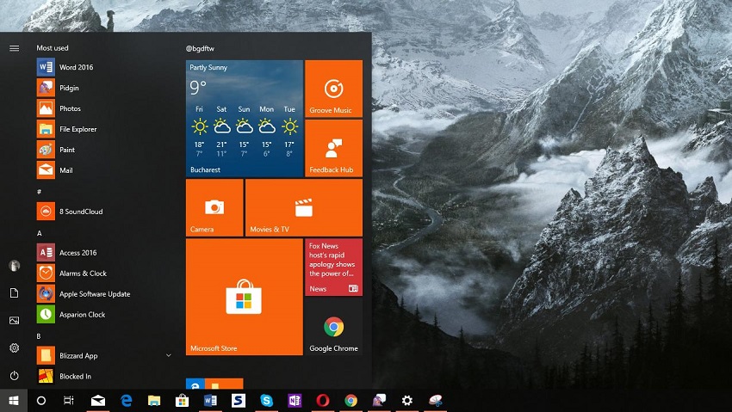Expand the Start menu hamburger navigation
732x412 pixels.
[14, 48]
